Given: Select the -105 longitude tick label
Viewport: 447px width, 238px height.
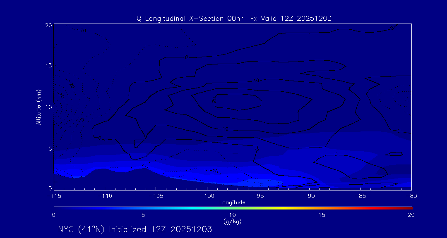Looking at the screenshot, I should click(x=156, y=196).
